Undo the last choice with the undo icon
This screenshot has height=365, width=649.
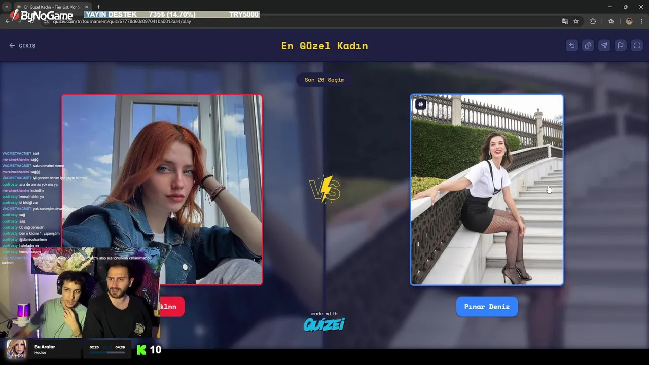click(x=571, y=45)
